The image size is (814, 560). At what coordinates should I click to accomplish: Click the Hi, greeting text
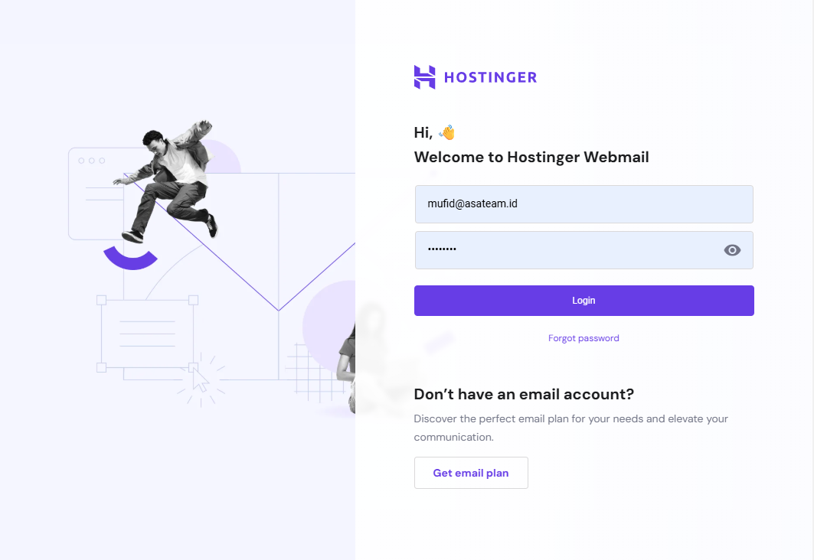point(423,133)
